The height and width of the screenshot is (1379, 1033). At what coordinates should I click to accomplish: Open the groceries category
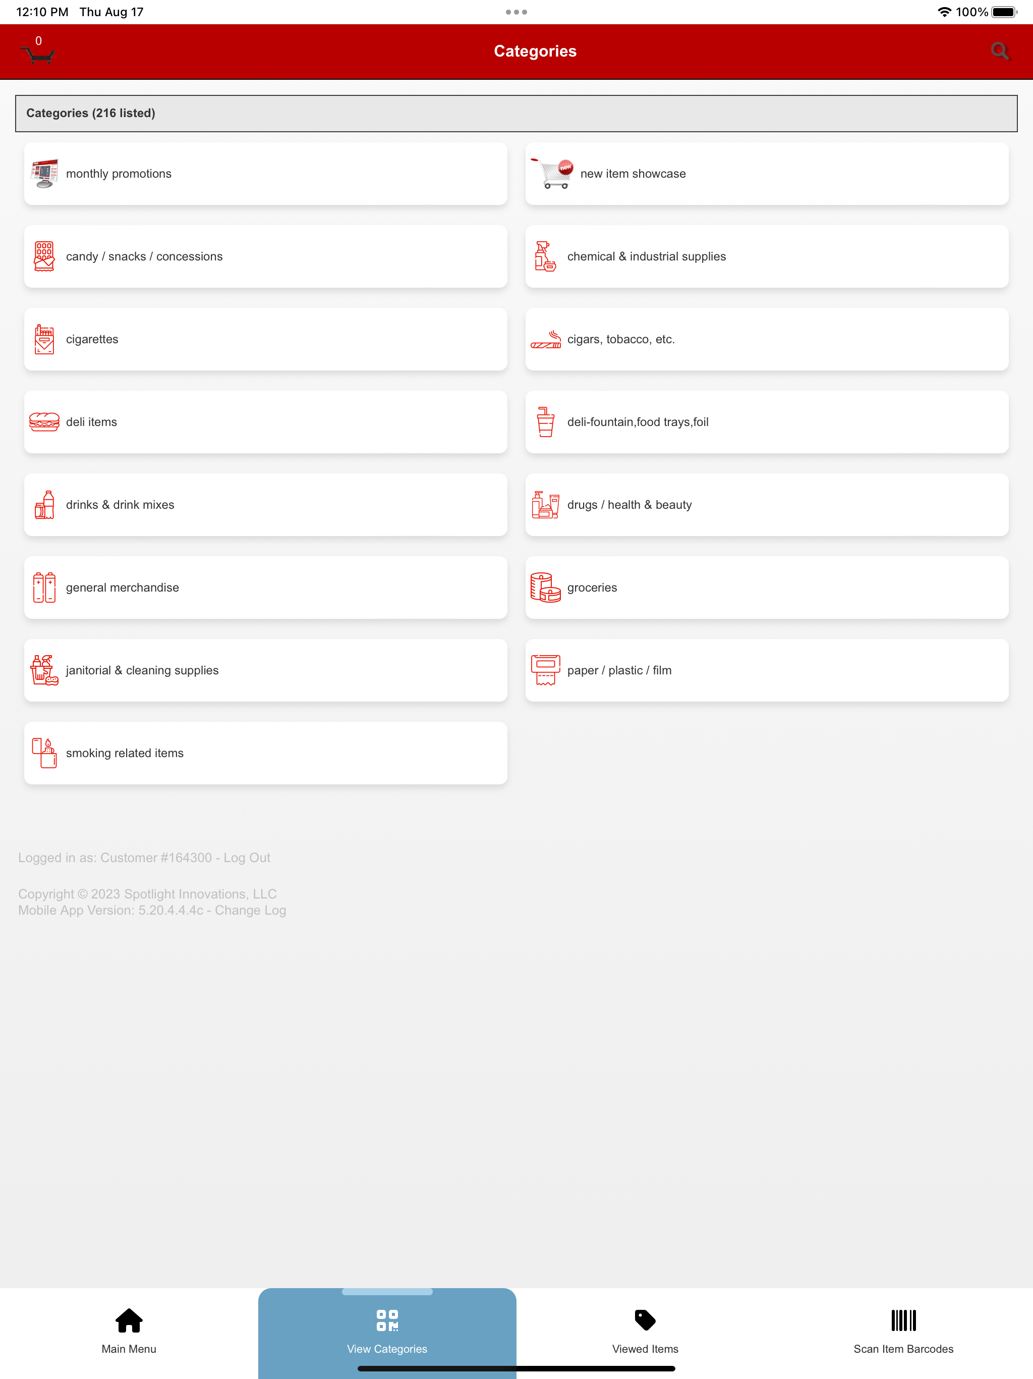point(767,587)
